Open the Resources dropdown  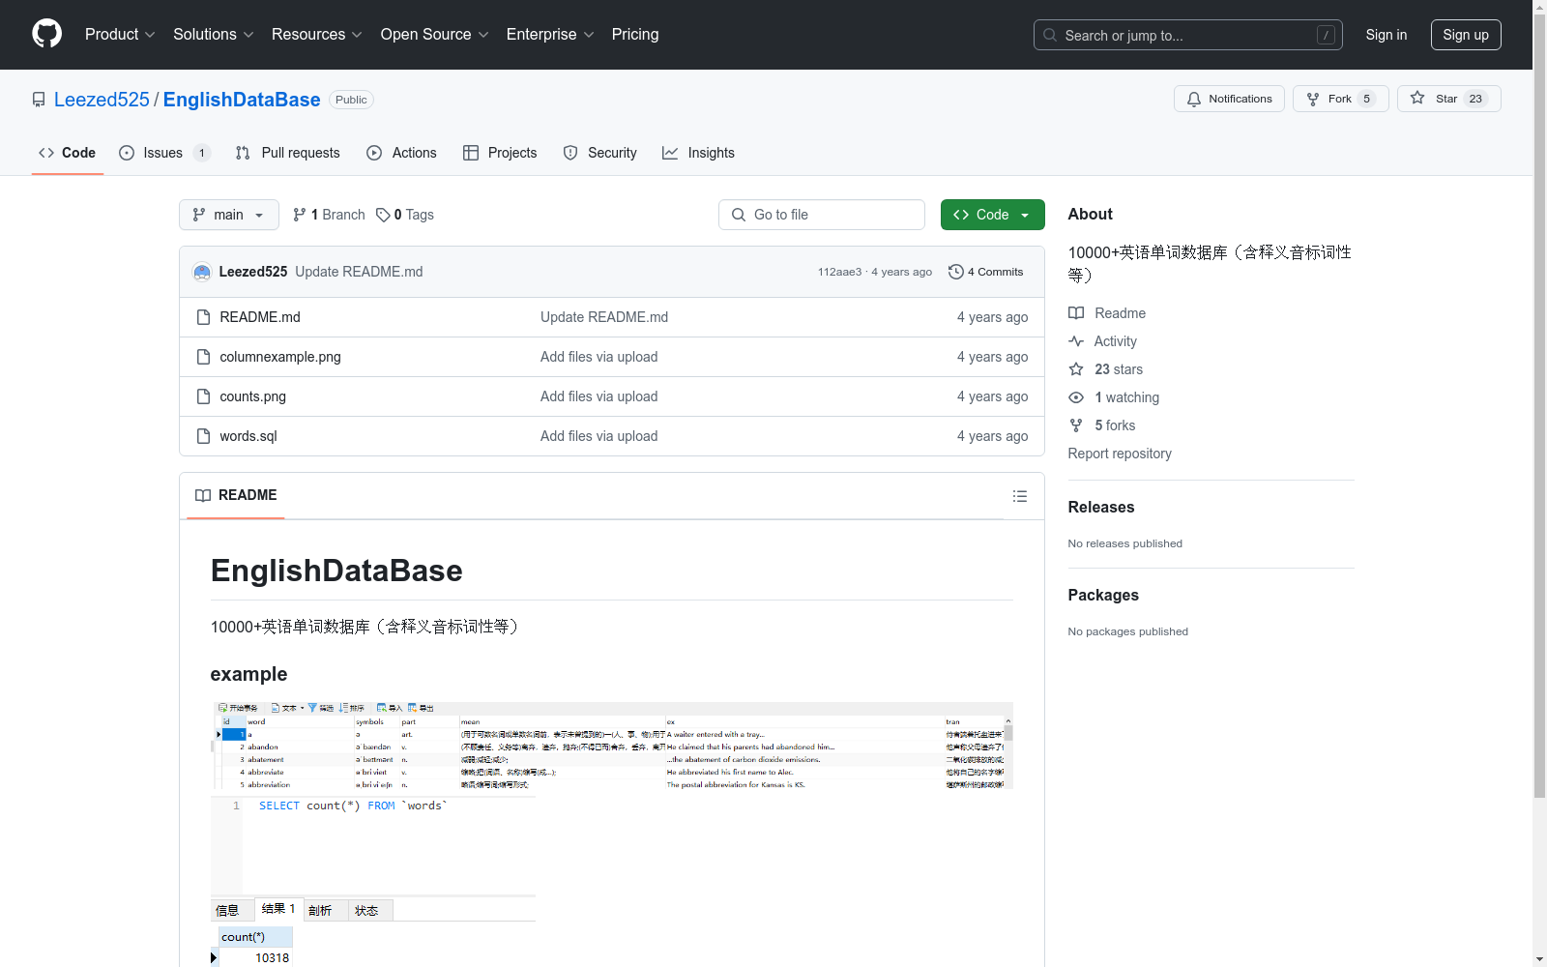[317, 35]
